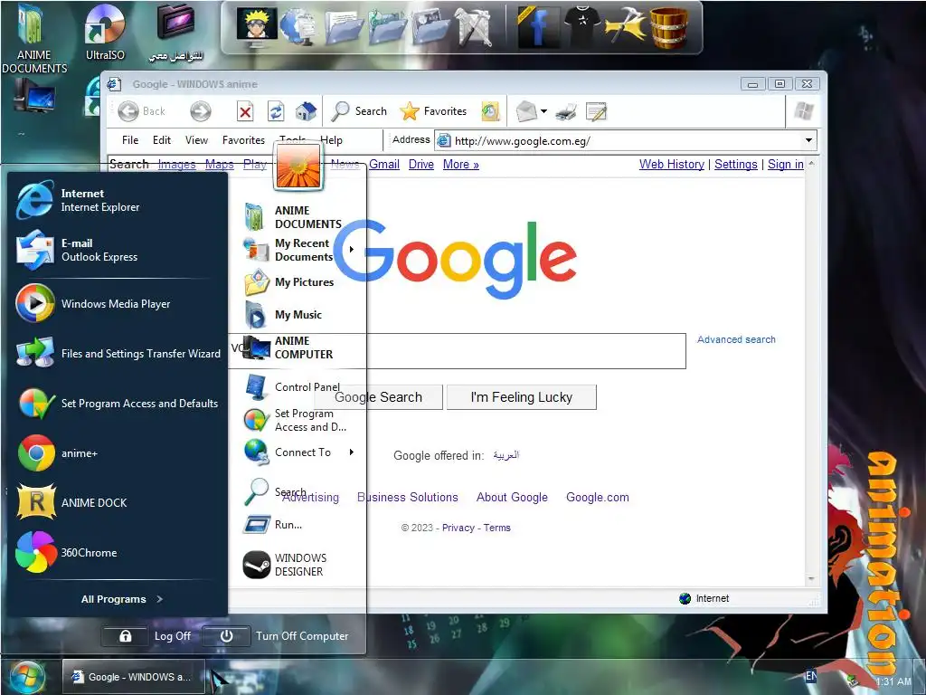Click the Forward arrow in browser toolbar

201,111
